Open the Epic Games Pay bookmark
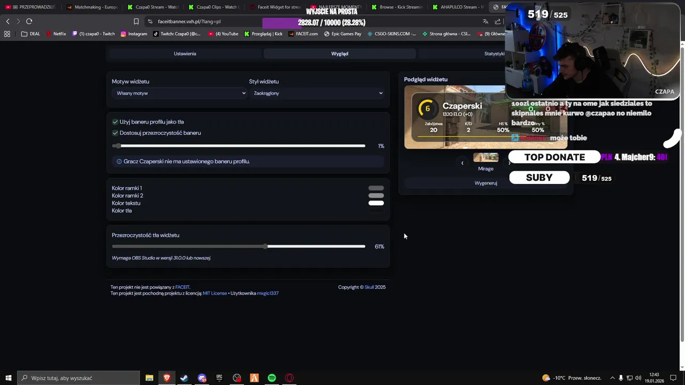Viewport: 685px width, 385px height. [342, 34]
